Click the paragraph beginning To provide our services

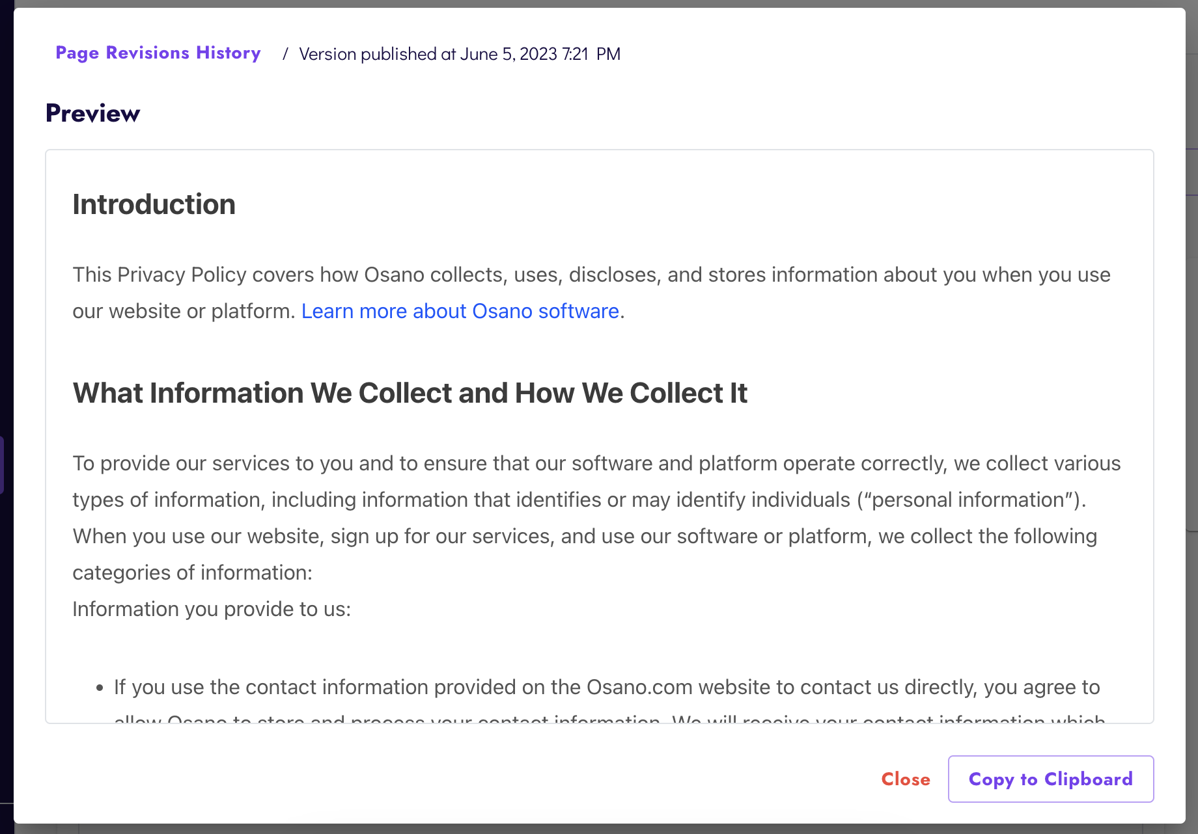point(596,463)
